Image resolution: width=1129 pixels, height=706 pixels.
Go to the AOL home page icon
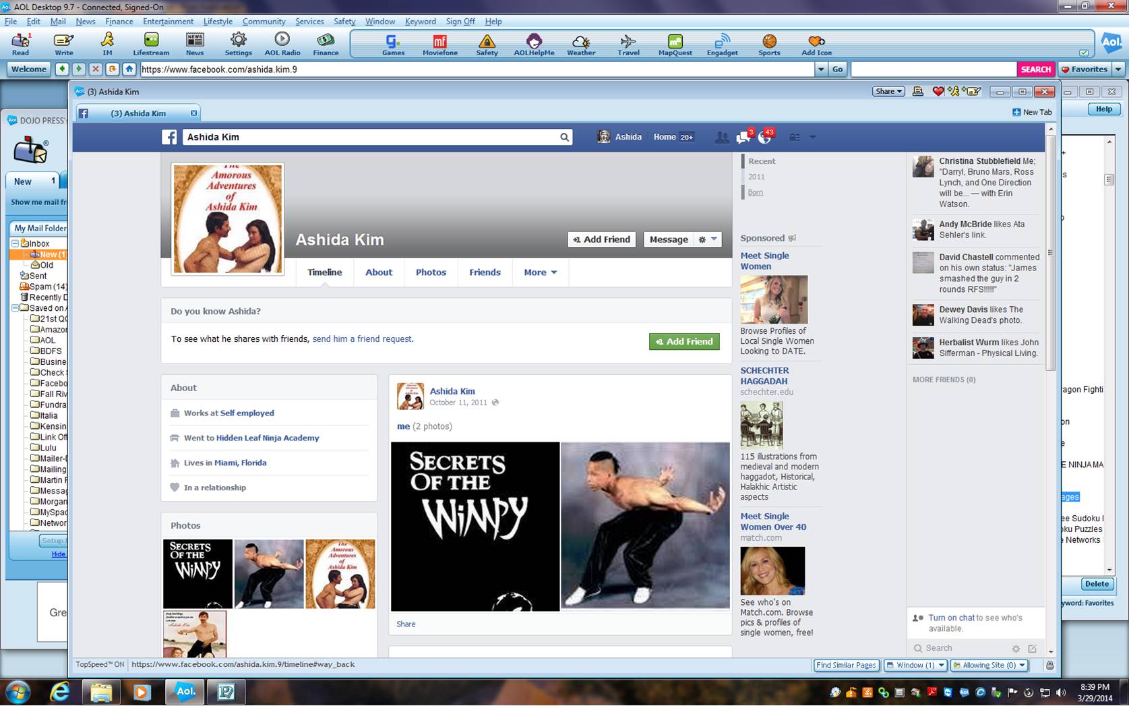pos(129,69)
